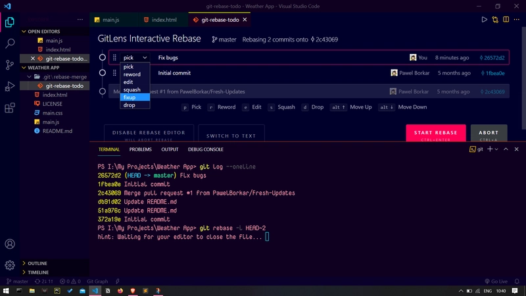
Task: Click errors and warnings status indicator
Action: 70,282
